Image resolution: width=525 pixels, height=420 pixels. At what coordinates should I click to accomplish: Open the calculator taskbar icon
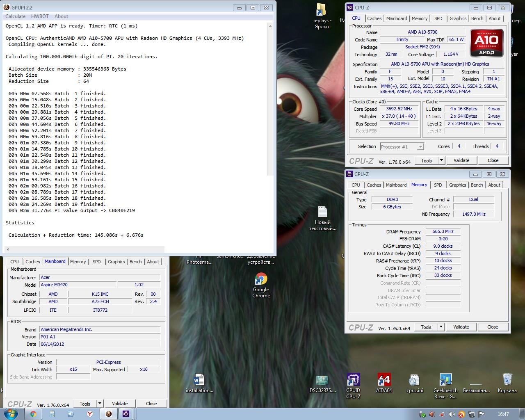tap(52, 414)
